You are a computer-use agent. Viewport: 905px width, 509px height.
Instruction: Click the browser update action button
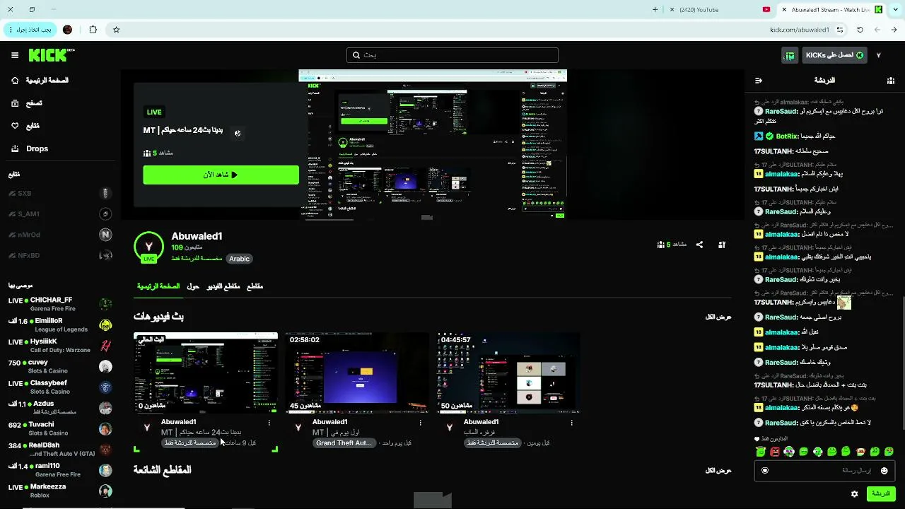[29, 30]
